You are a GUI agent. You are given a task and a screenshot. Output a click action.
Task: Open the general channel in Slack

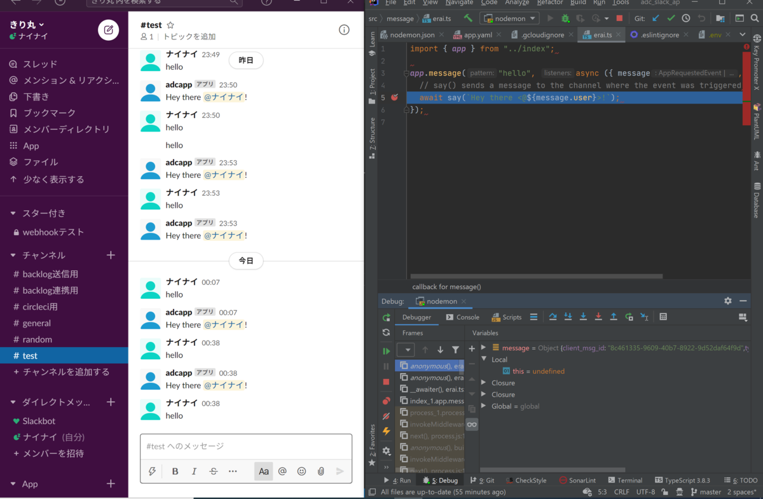click(37, 323)
